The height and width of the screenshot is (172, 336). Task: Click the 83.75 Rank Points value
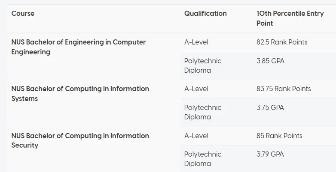284,89
